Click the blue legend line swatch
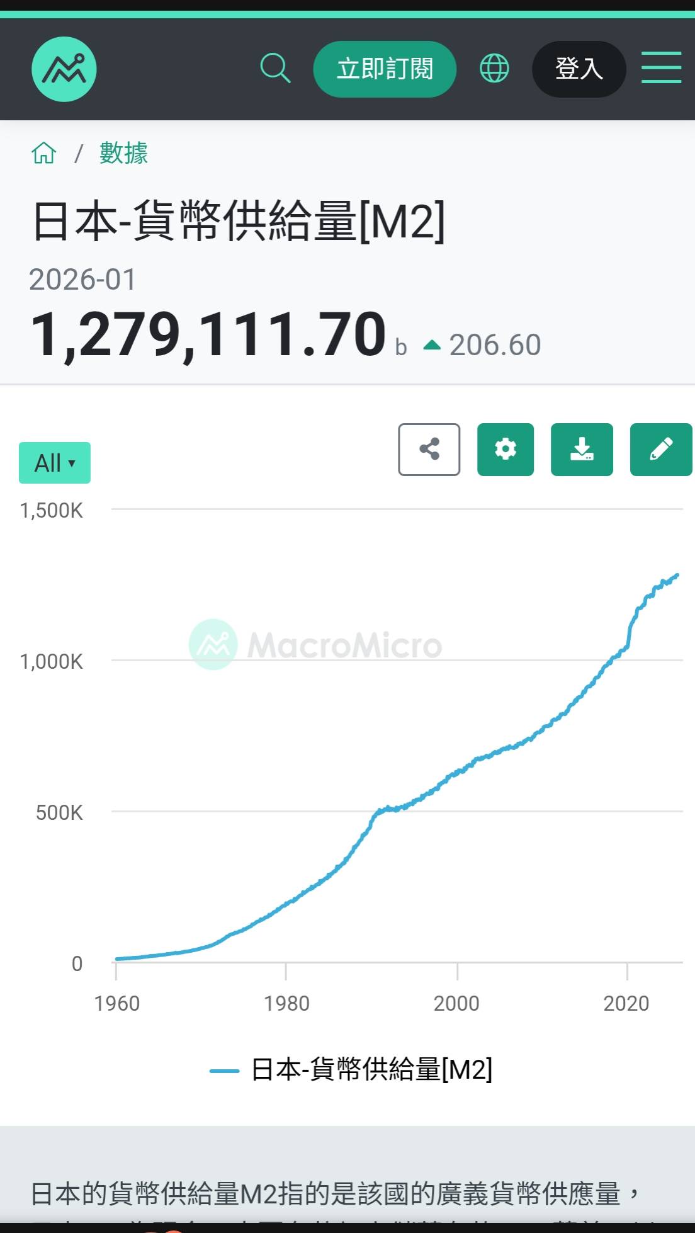This screenshot has height=1233, width=695. pyautogui.click(x=224, y=1071)
